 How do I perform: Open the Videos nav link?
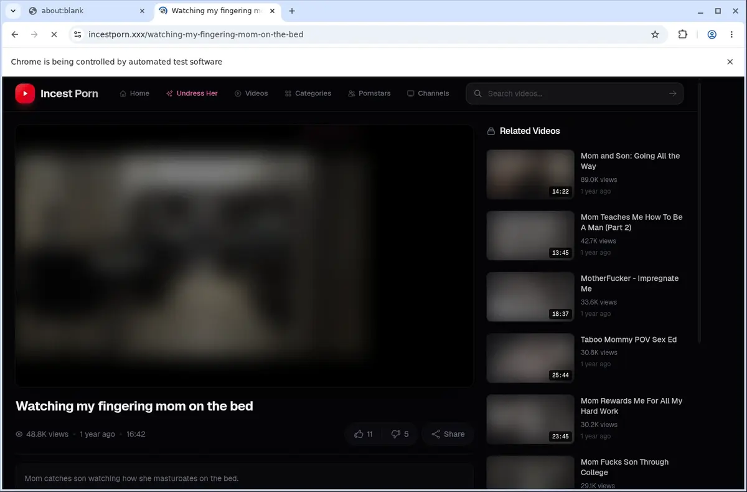(x=251, y=93)
